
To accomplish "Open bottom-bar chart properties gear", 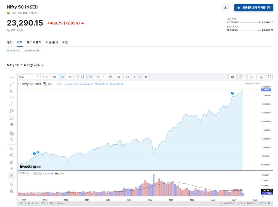I will coord(269,203).
